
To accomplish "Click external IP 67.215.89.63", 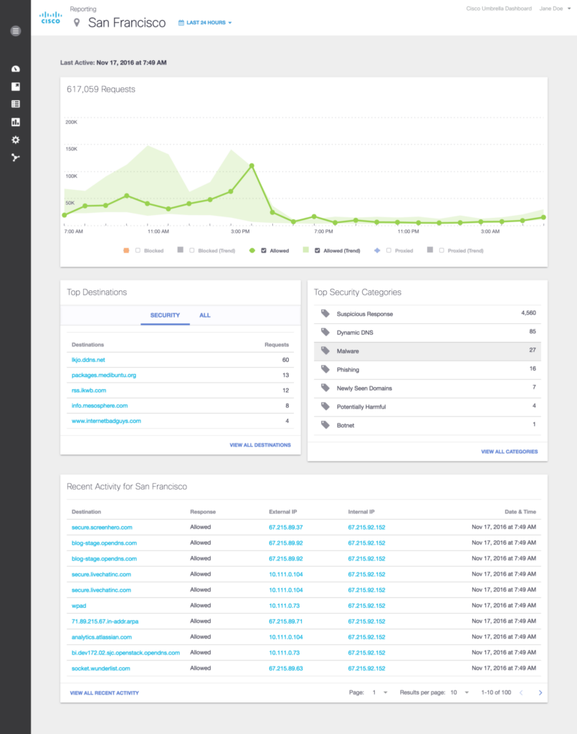I will tap(286, 668).
